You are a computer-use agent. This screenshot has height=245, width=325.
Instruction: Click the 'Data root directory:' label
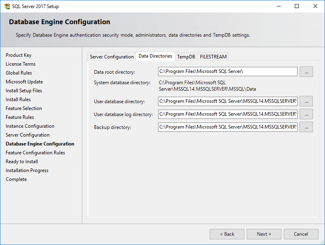[115, 72]
